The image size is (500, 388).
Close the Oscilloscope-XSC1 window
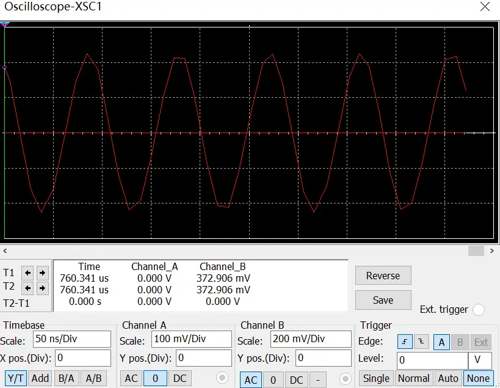tap(485, 6)
